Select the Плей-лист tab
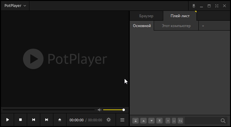The width and height of the screenshot is (231, 127). (180, 16)
